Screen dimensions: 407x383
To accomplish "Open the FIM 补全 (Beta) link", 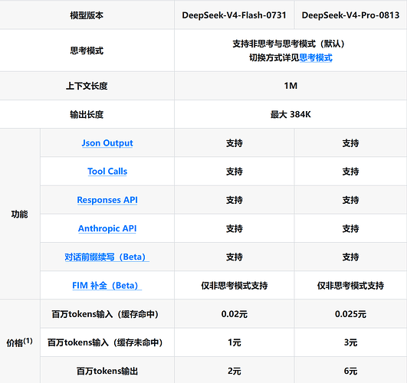I will tap(107, 286).
